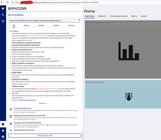The width and height of the screenshot is (161, 140).
Task: Go back with browser back arrow
Action: click(x=2, y=2)
